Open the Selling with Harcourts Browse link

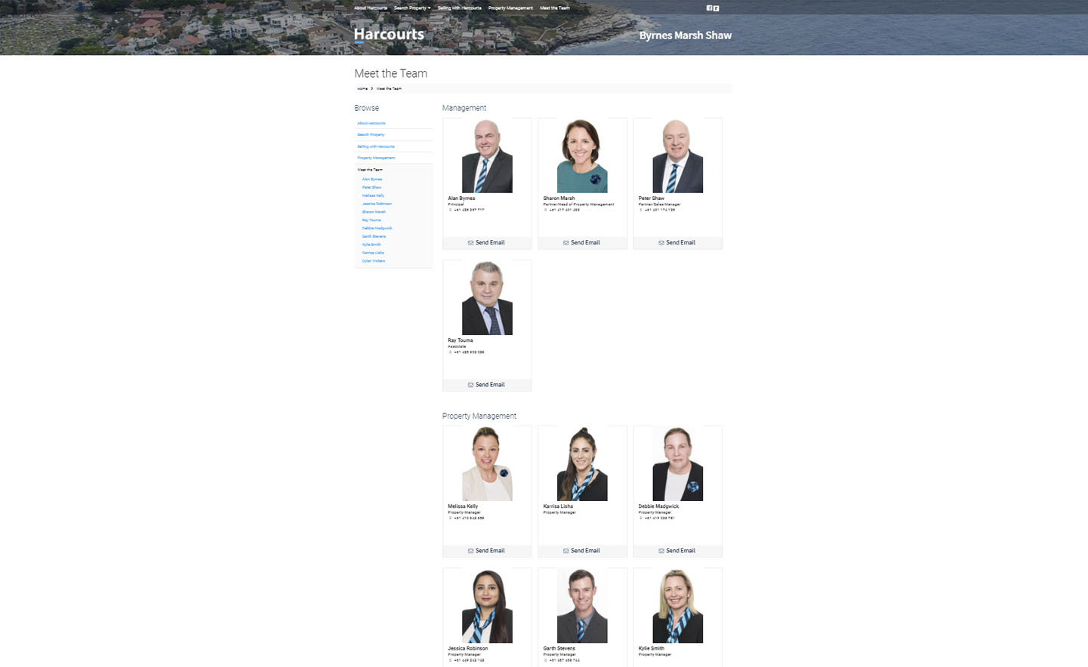[376, 146]
